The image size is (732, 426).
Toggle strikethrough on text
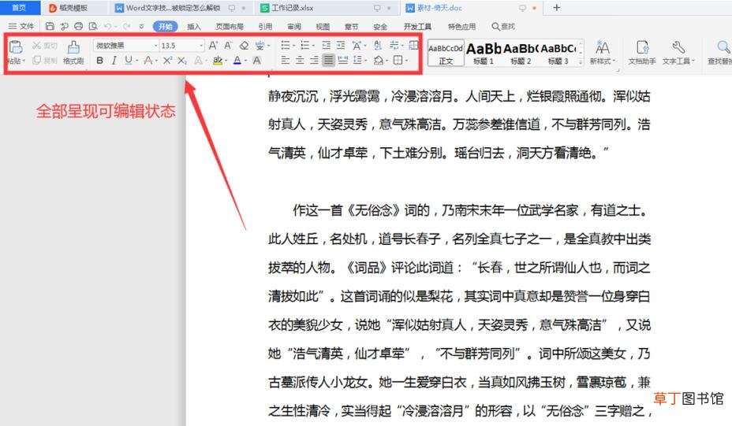click(x=148, y=60)
